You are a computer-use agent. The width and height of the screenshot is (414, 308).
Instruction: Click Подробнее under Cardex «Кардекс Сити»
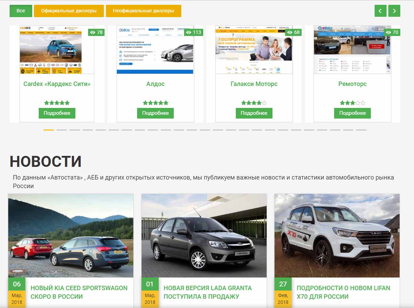pos(57,113)
